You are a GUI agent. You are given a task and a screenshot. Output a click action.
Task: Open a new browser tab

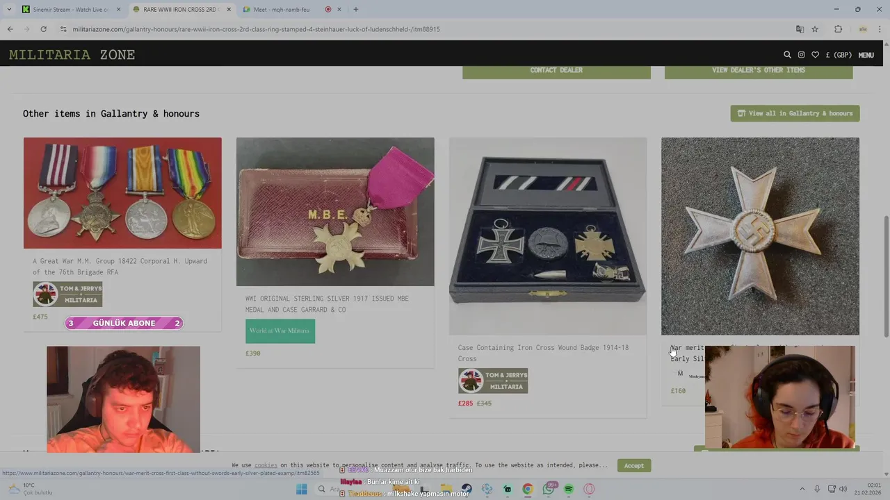(356, 10)
